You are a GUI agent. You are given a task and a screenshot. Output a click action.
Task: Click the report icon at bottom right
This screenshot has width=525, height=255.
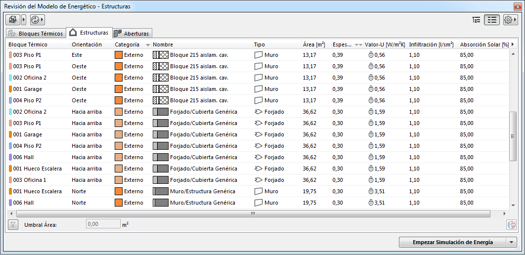511,225
